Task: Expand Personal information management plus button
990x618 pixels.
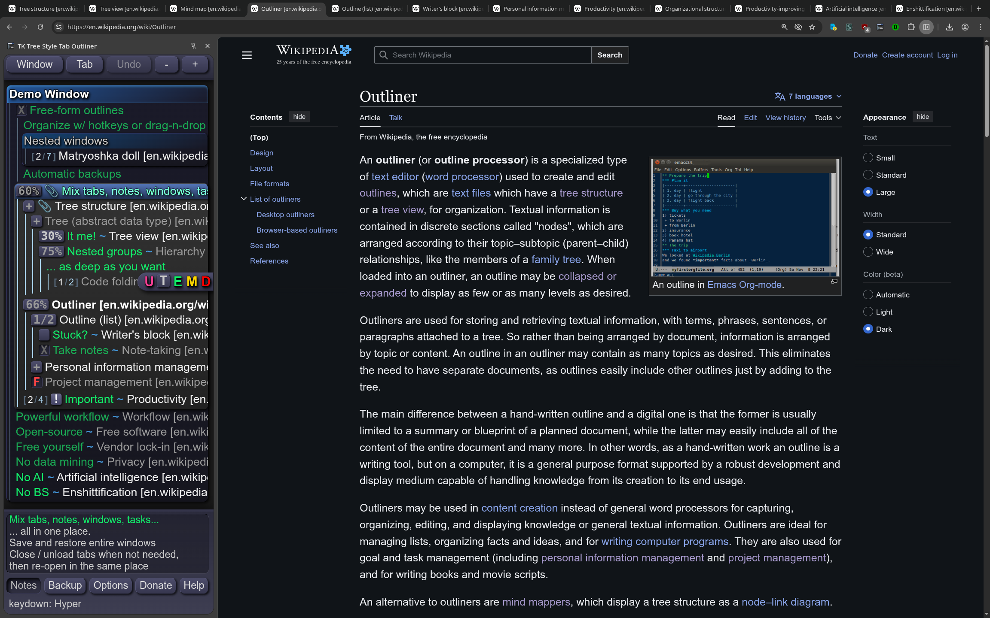Action: coord(37,367)
